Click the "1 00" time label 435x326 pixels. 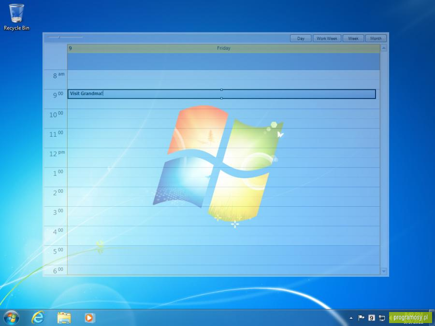58,173
